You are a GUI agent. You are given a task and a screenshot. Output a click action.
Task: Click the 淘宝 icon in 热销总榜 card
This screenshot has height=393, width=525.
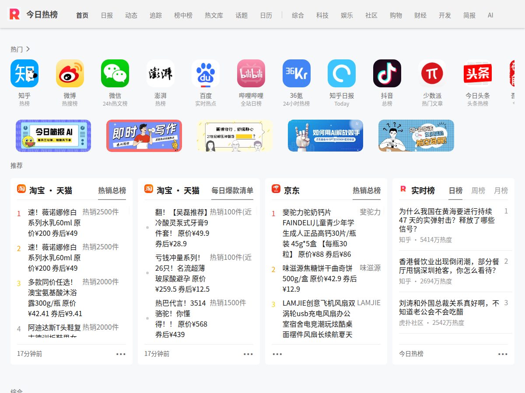point(21,189)
